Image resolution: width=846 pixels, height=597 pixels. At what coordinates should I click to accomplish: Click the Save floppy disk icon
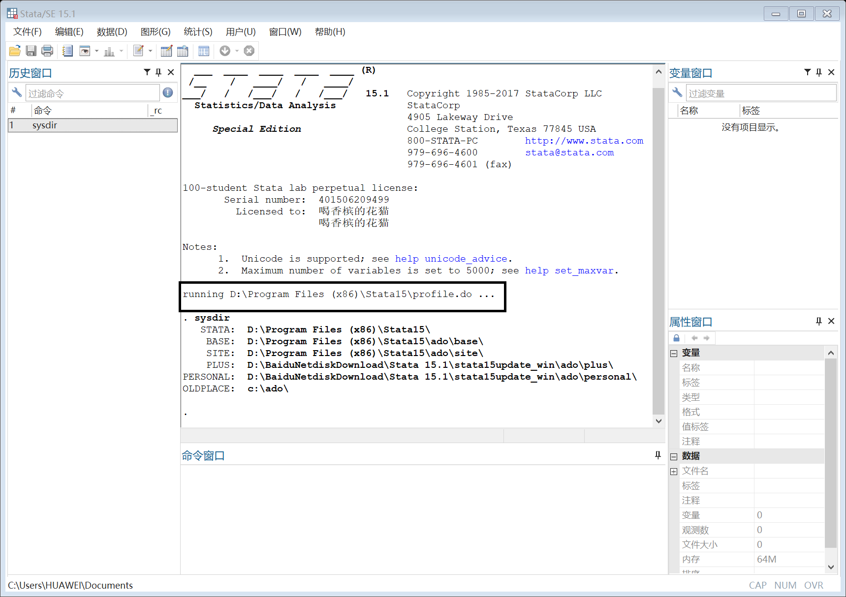31,51
